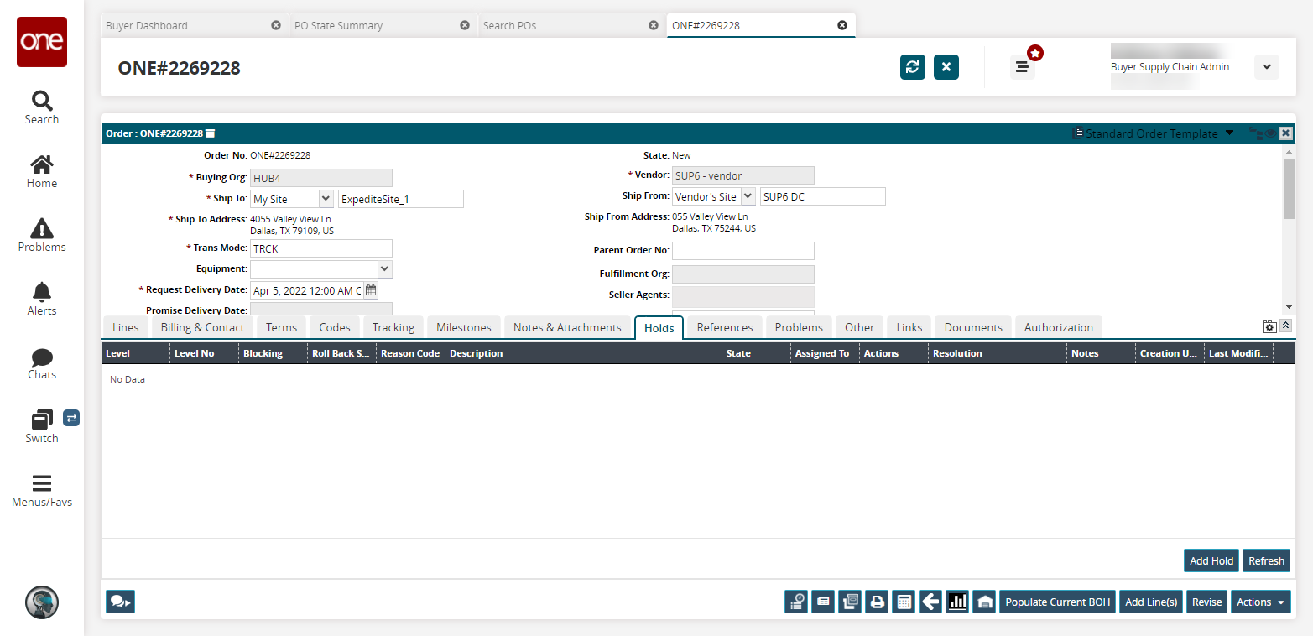This screenshot has width=1313, height=636.
Task: Open the Authorization tab
Action: pyautogui.click(x=1059, y=327)
